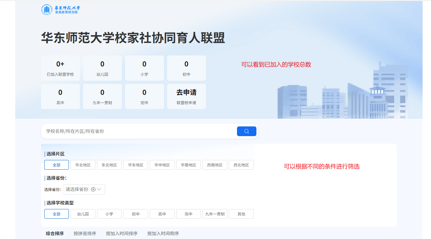Click the ECNU logo in header

click(x=60, y=10)
